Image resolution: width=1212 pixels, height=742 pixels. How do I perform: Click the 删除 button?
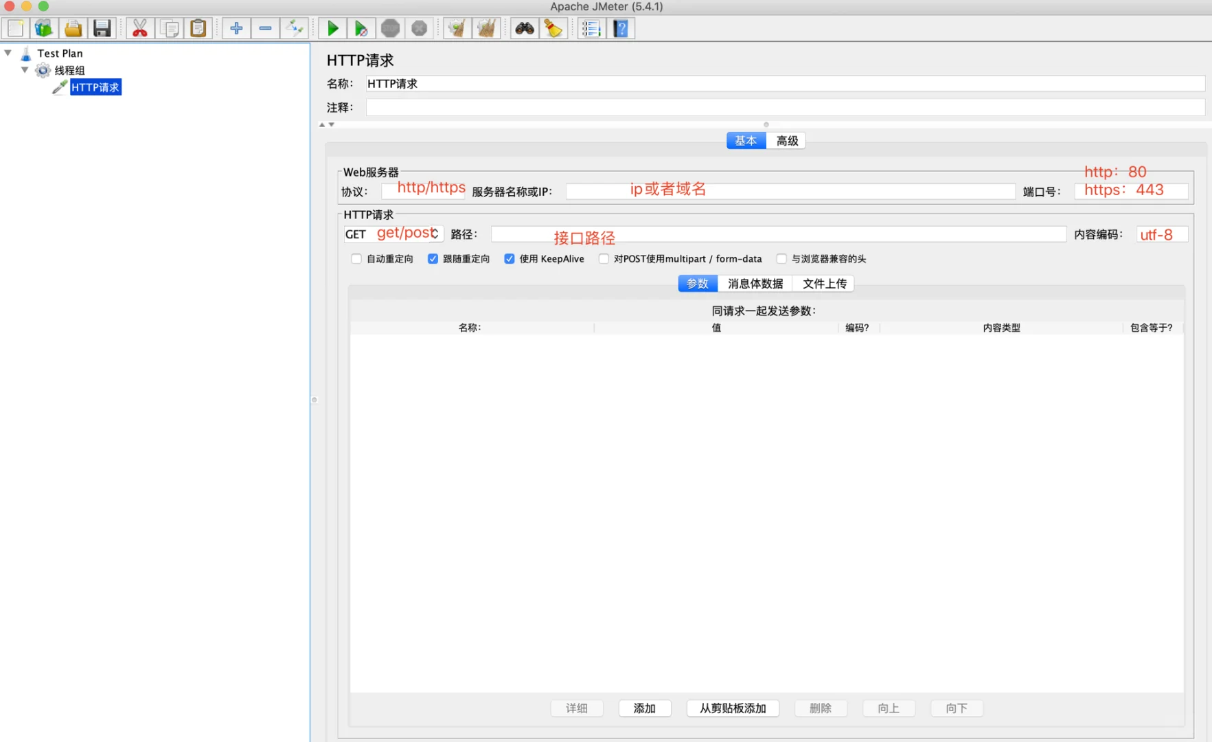click(x=821, y=708)
